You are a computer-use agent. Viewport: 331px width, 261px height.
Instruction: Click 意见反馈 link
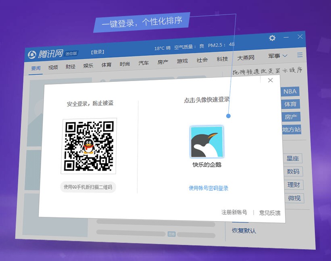[x=270, y=213]
